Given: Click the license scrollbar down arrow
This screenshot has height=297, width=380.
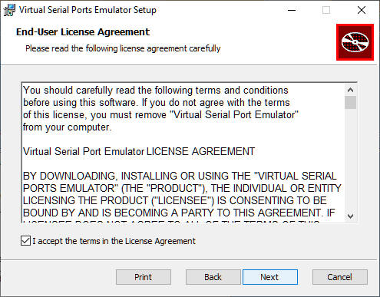Looking at the screenshot, I should point(350,216).
